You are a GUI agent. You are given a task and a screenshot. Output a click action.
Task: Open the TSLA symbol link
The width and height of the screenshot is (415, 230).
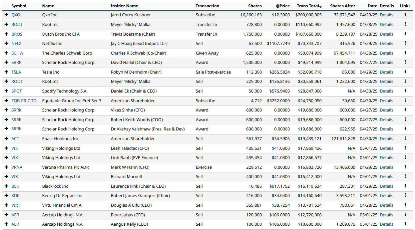(x=16, y=72)
